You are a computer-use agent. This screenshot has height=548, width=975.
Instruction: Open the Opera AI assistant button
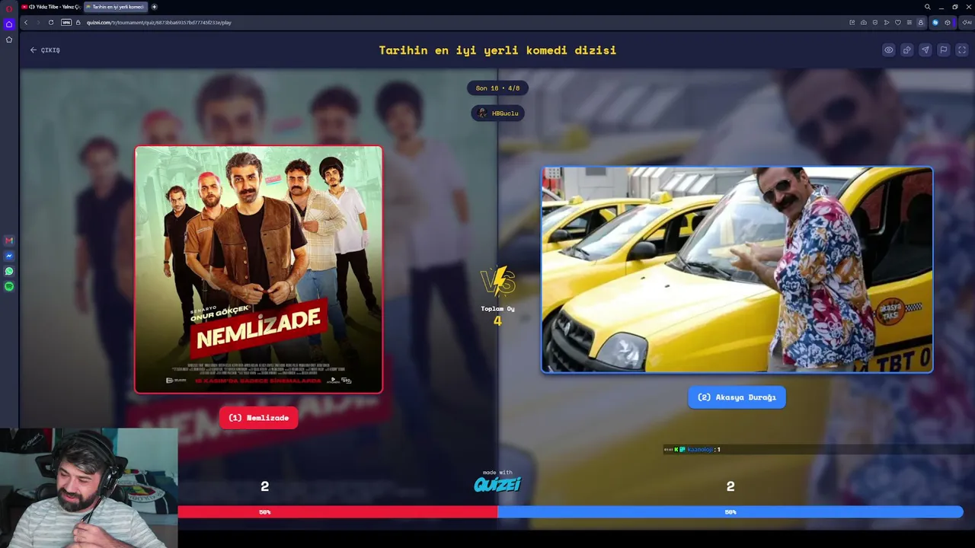966,22
